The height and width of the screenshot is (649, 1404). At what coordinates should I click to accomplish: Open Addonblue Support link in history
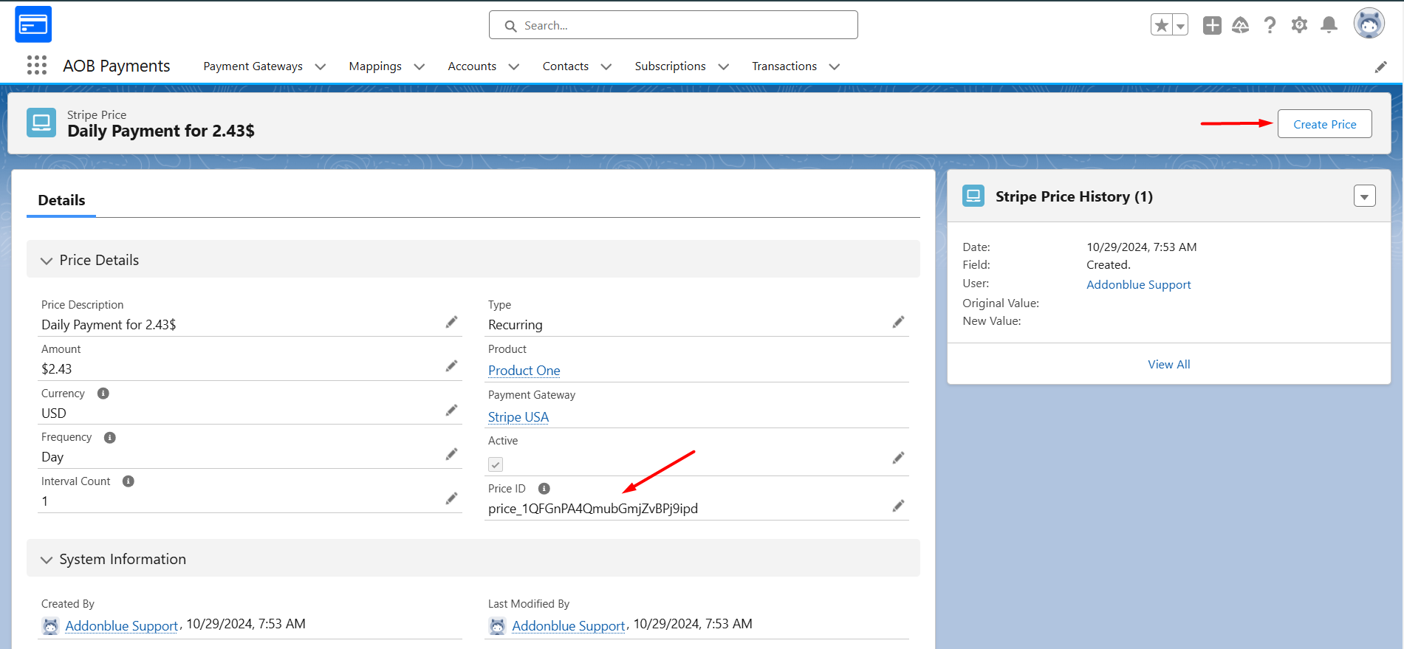(x=1139, y=284)
